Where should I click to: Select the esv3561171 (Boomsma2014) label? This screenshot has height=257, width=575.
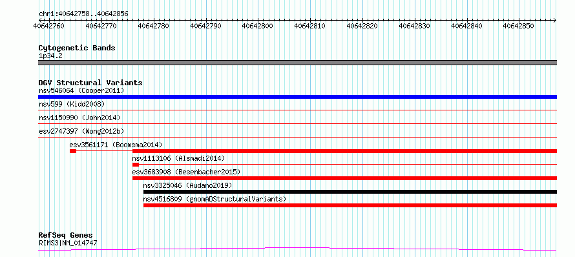tap(116, 145)
